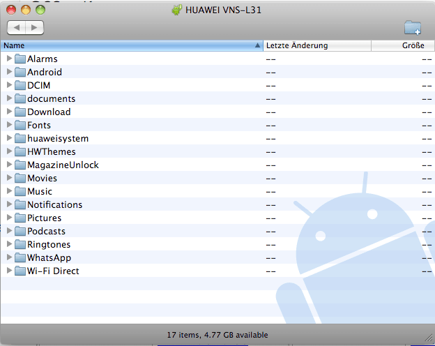Expand the Notifications folder triangle
Screen dimensions: 435x346
point(9,204)
